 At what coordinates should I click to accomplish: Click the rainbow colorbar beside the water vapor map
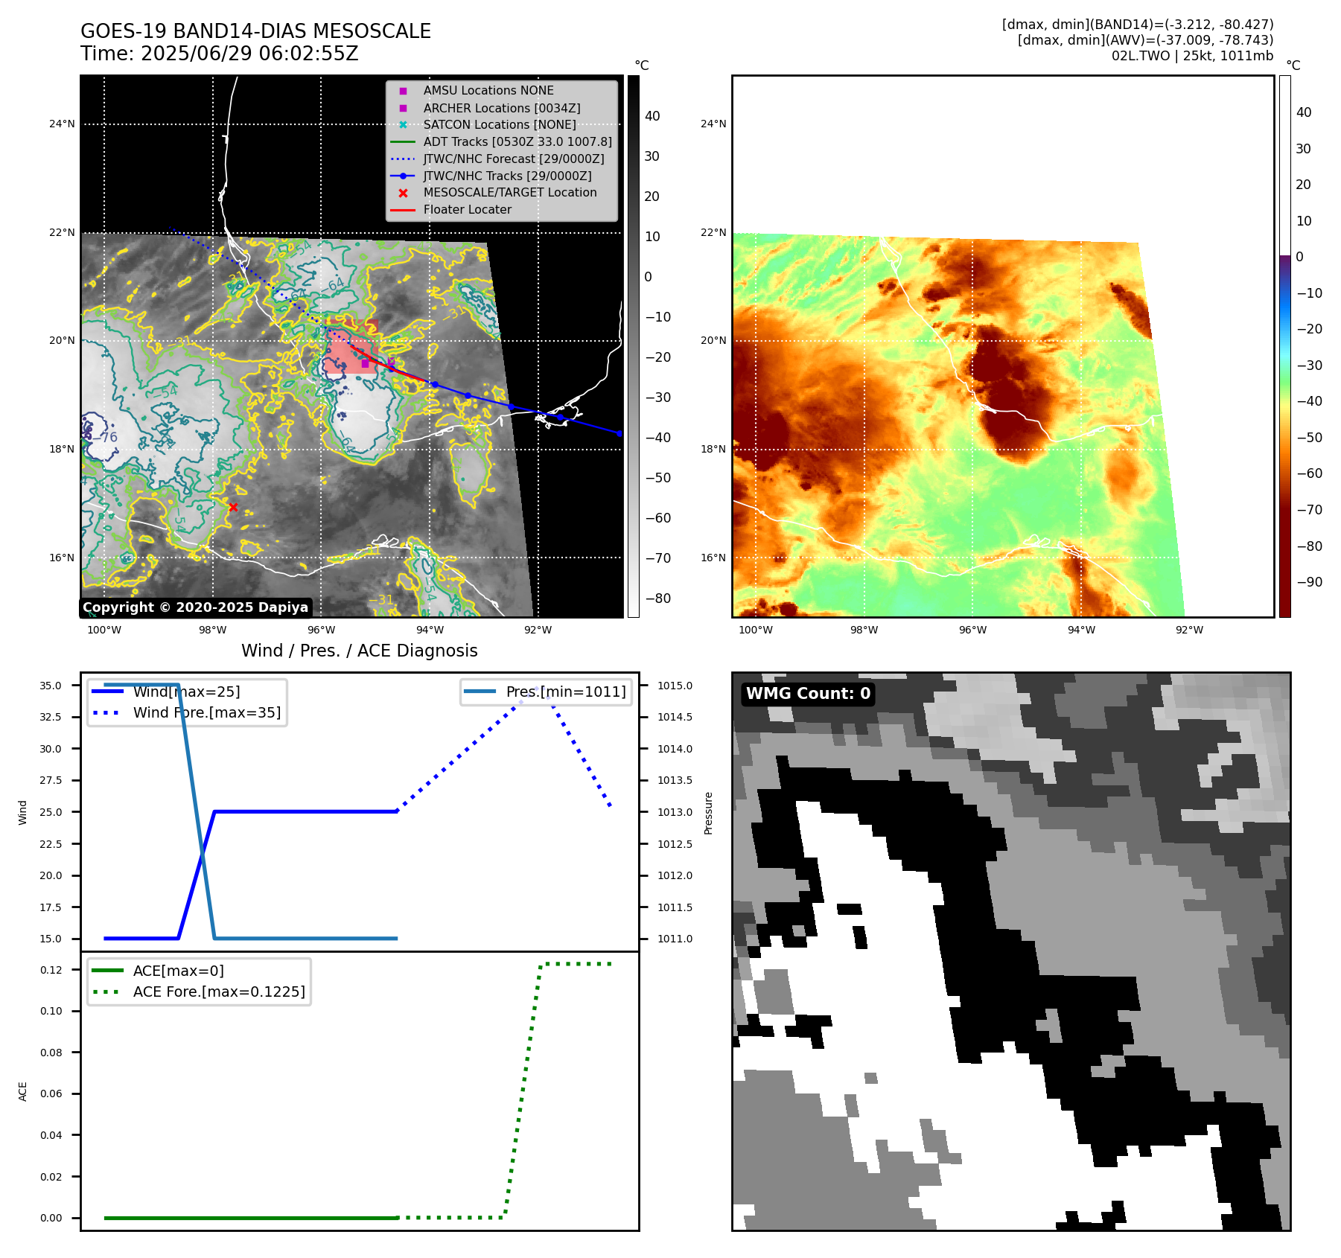pos(1285,346)
